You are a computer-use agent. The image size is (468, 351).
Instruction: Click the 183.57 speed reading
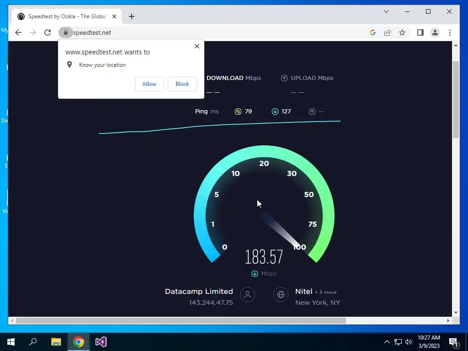tap(264, 257)
